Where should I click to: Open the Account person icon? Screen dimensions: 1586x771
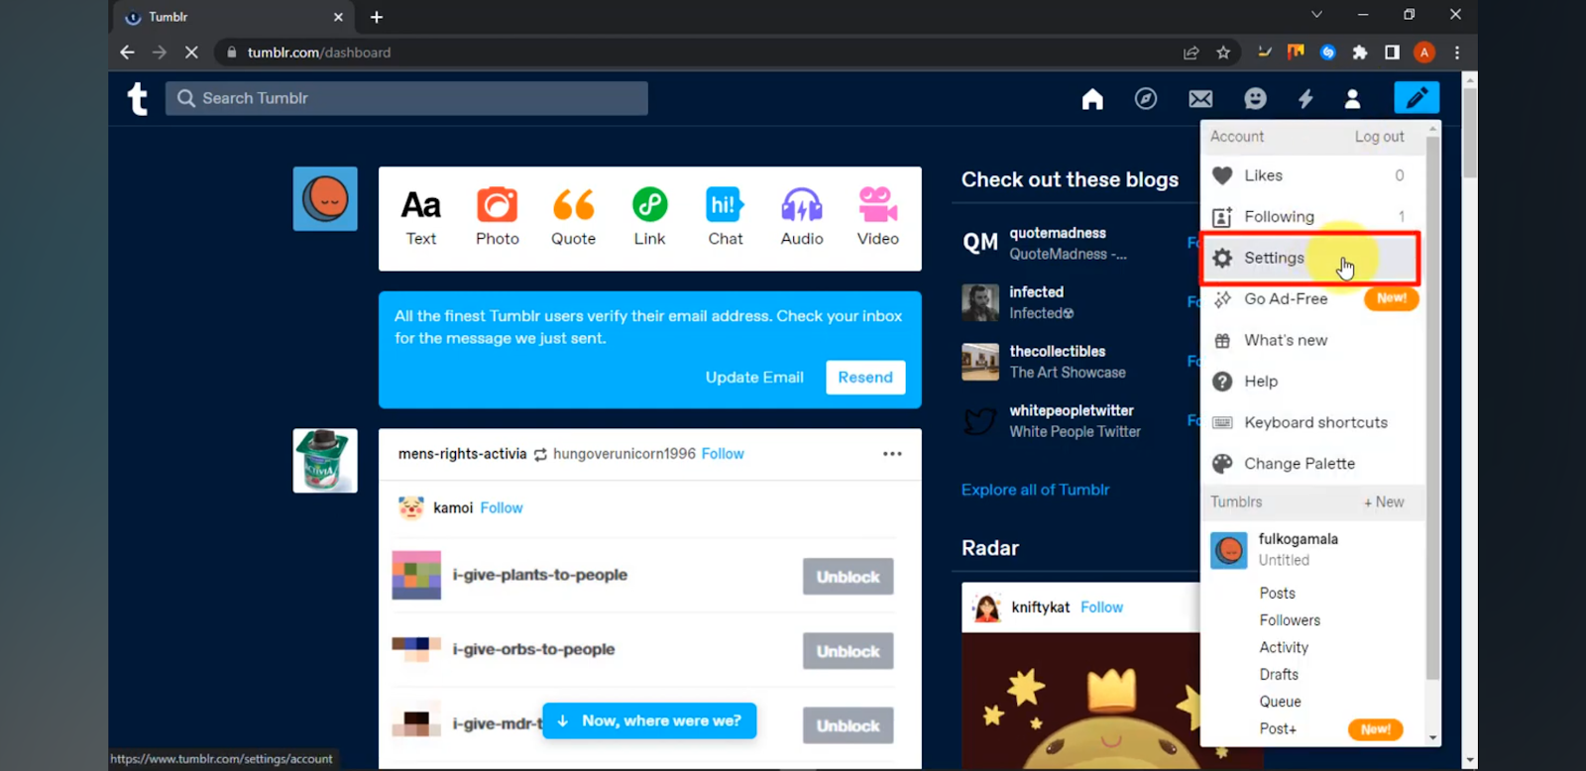(1352, 98)
